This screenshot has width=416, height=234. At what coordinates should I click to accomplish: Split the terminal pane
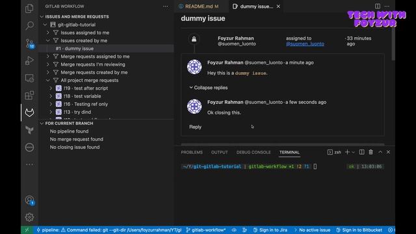point(361,152)
